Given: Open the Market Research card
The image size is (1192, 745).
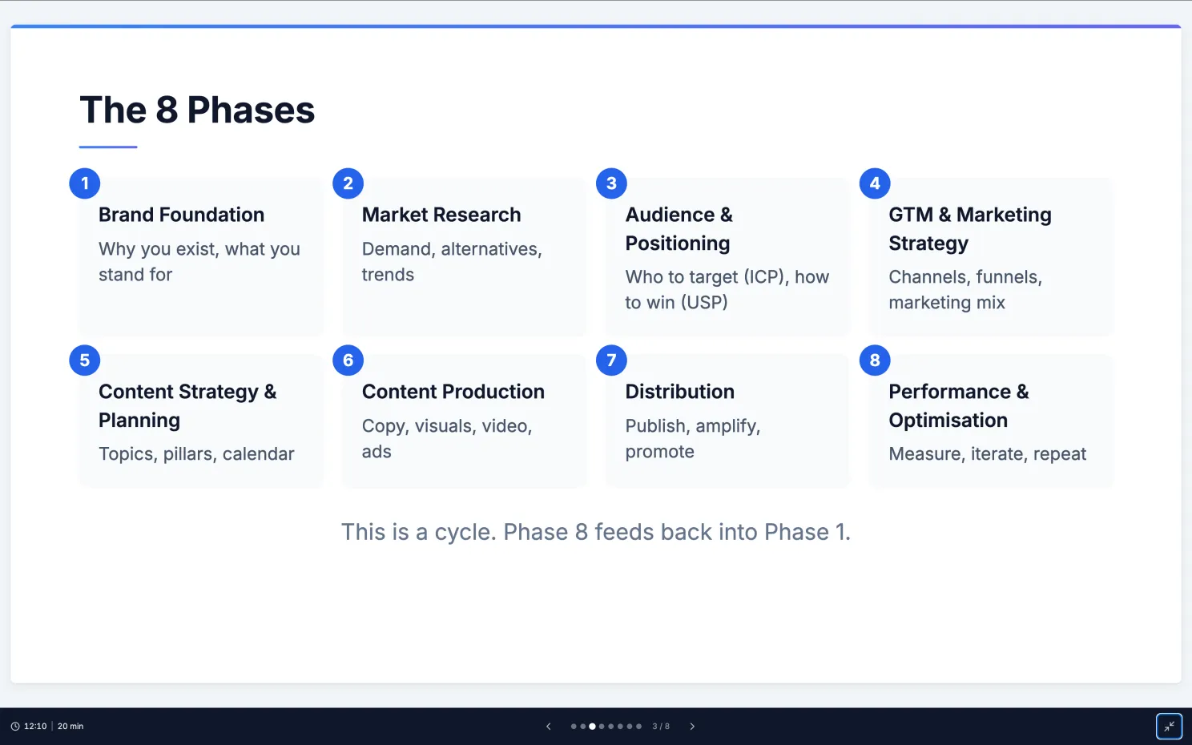Looking at the screenshot, I should [465, 256].
